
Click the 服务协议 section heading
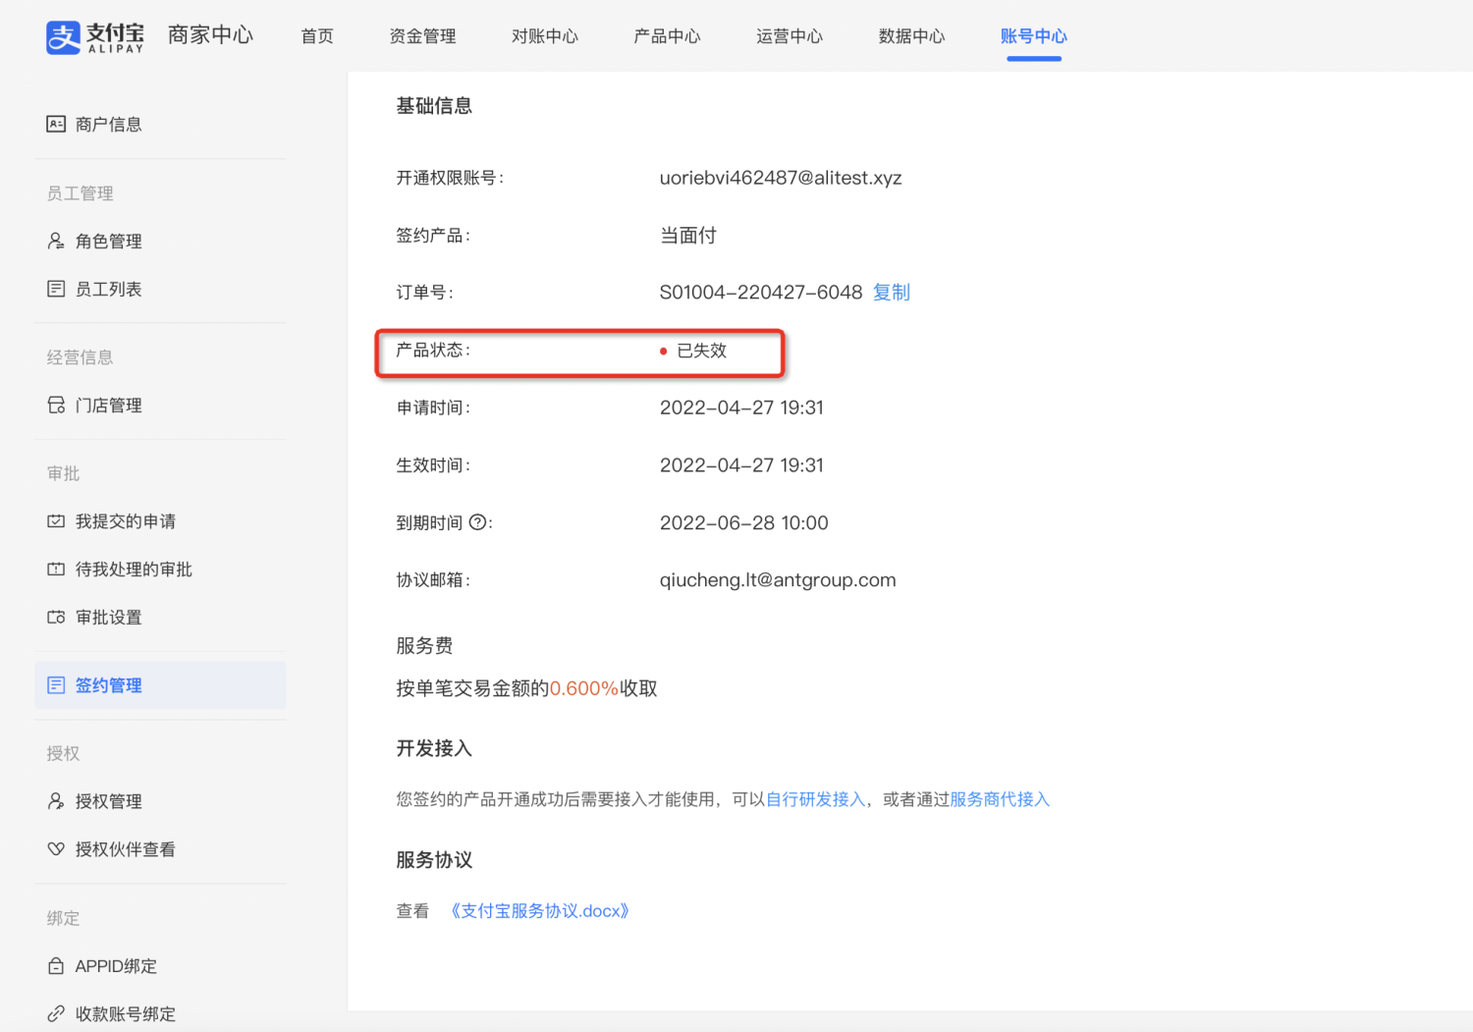434,859
